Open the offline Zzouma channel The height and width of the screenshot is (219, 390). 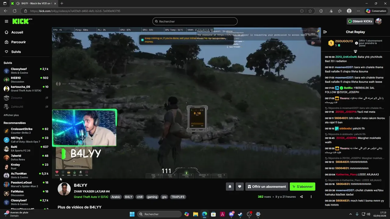click(26, 98)
